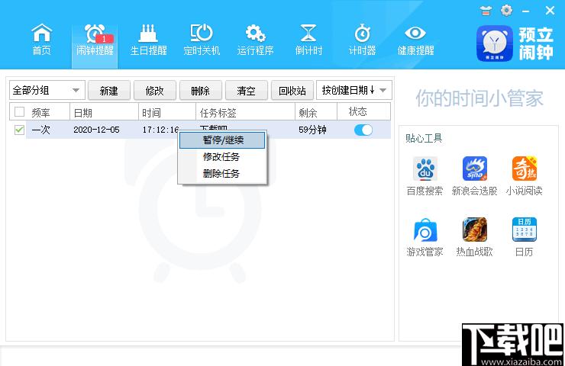Click the 任务标签 column header
Image resolution: width=565 pixels, height=366 pixels.
click(x=245, y=112)
